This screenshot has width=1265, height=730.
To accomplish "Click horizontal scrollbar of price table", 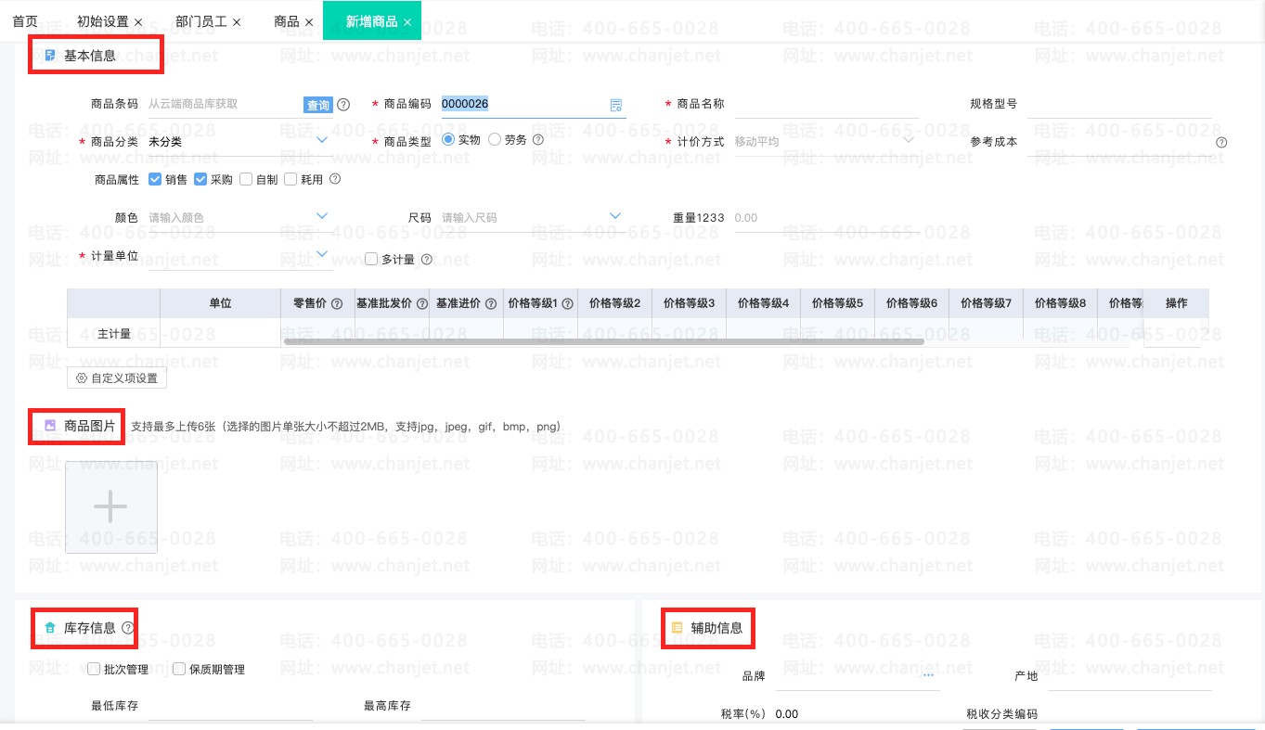I will (x=604, y=341).
